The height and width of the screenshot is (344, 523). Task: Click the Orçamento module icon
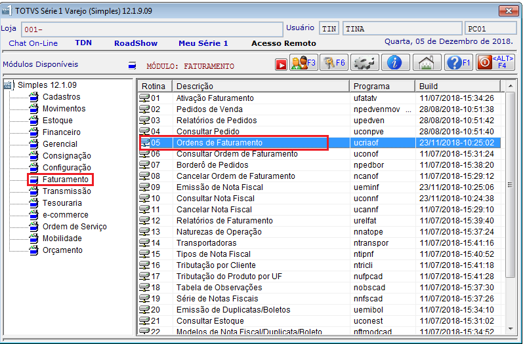click(x=33, y=250)
